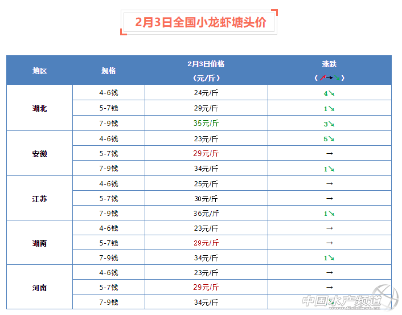Select the 地区 column header
Image resolution: width=402 pixels, height=315 pixels.
39,71
